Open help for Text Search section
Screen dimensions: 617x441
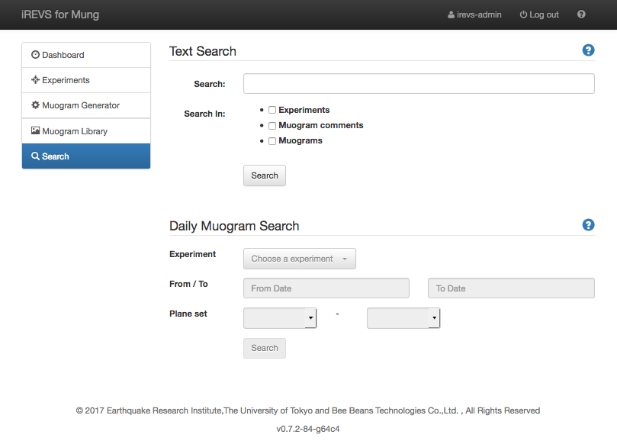588,50
